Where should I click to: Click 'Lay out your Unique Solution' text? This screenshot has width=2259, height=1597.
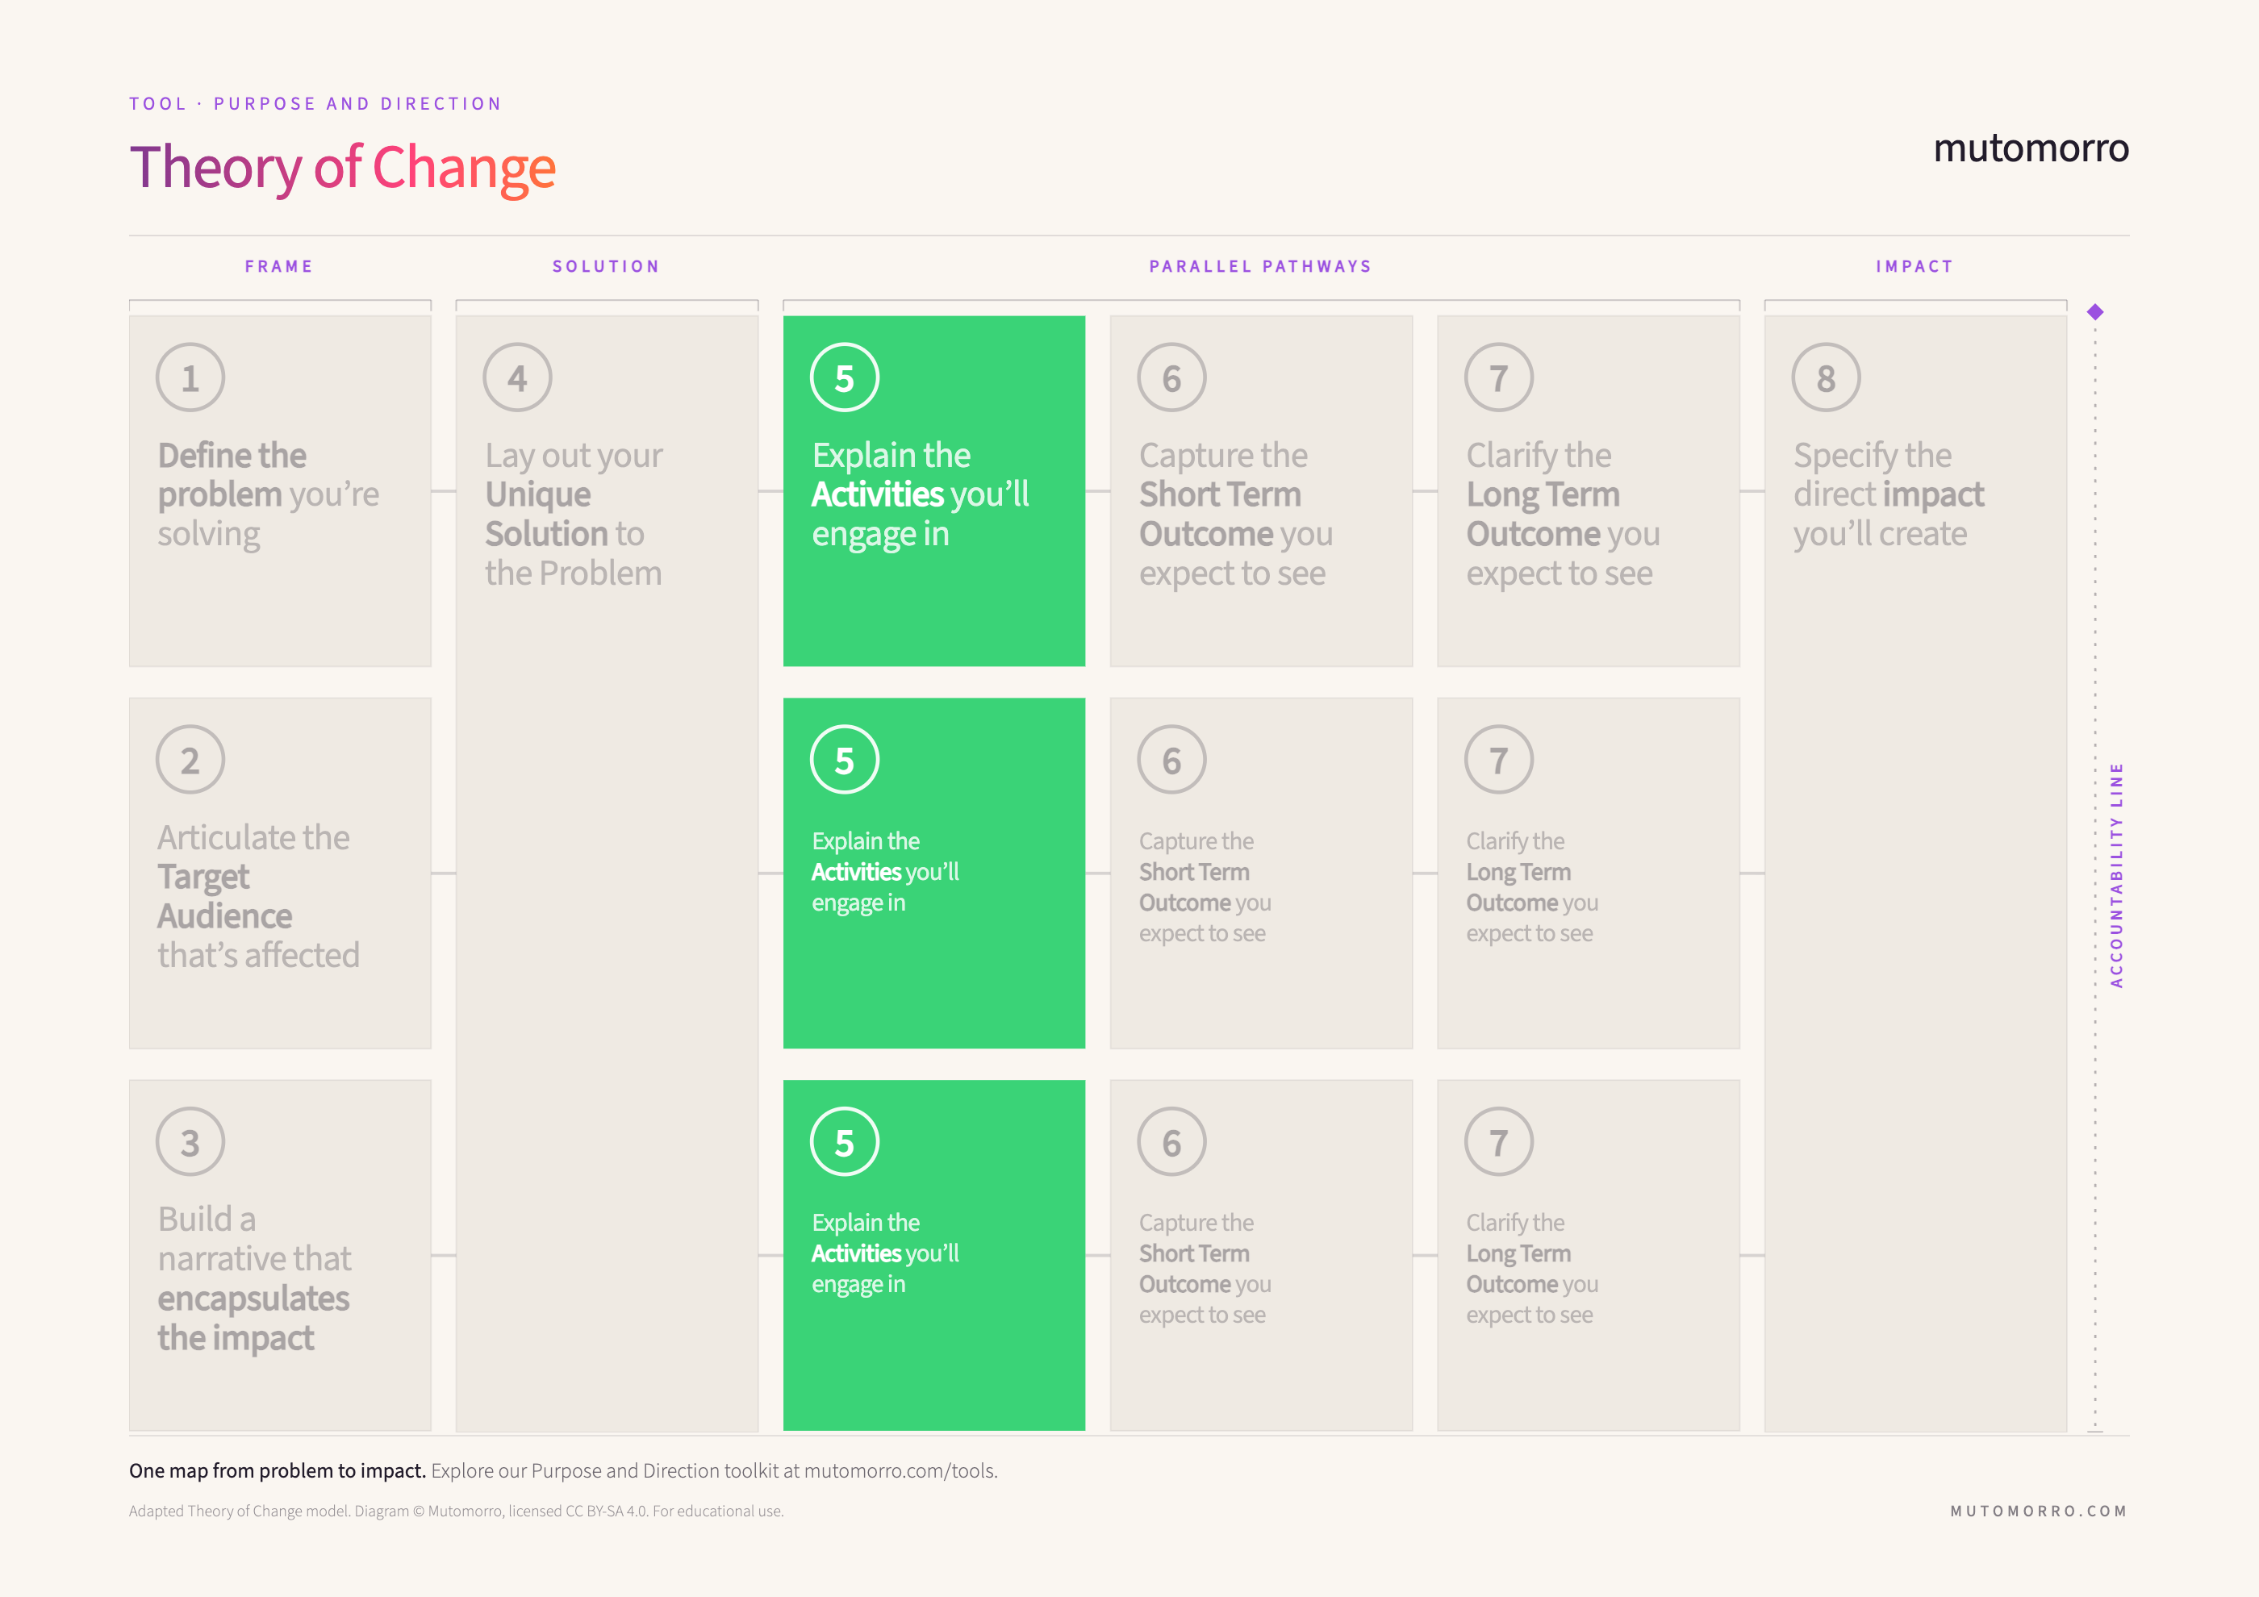coord(574,515)
